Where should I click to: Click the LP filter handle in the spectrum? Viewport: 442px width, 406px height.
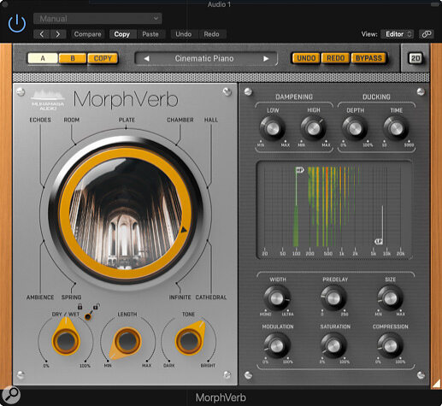pyautogui.click(x=379, y=242)
